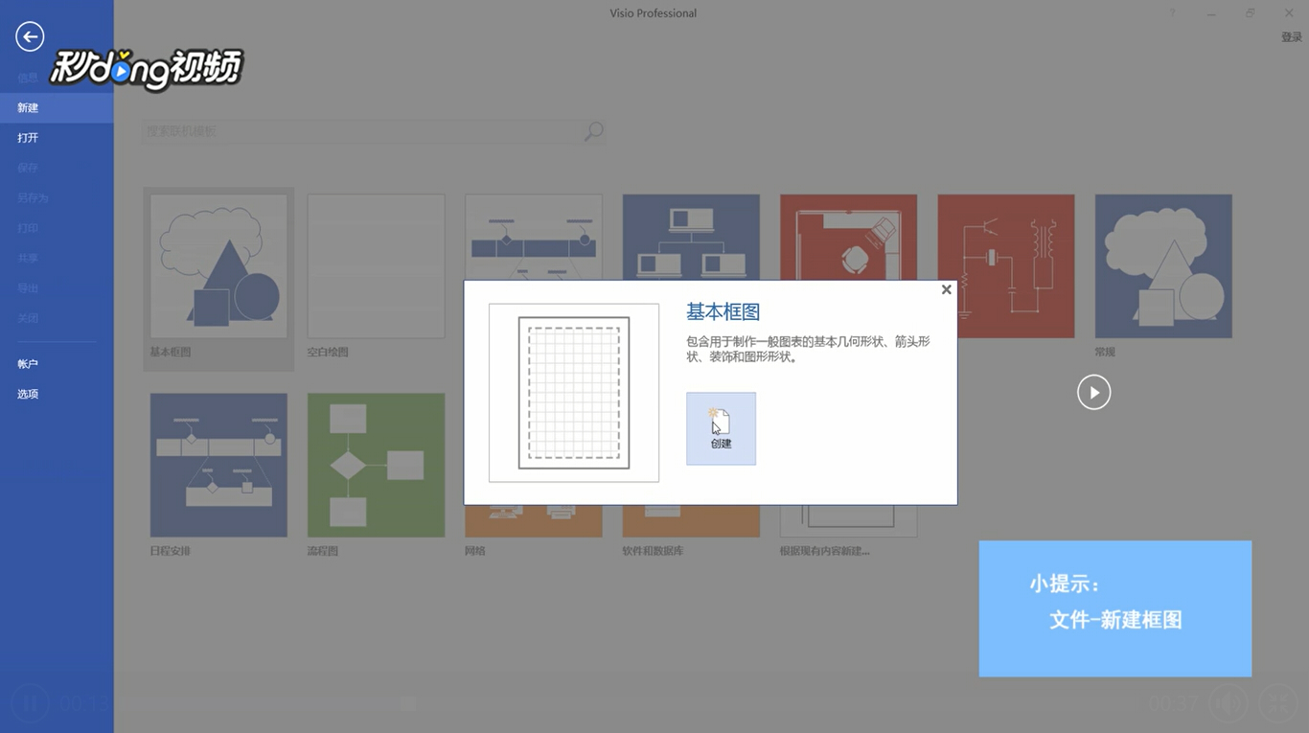
Task: Click the faint video pause button
Action: click(x=30, y=704)
